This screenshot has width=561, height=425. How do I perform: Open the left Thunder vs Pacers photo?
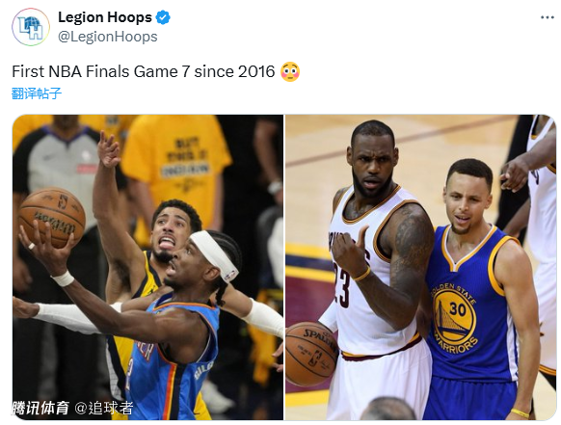(147, 267)
